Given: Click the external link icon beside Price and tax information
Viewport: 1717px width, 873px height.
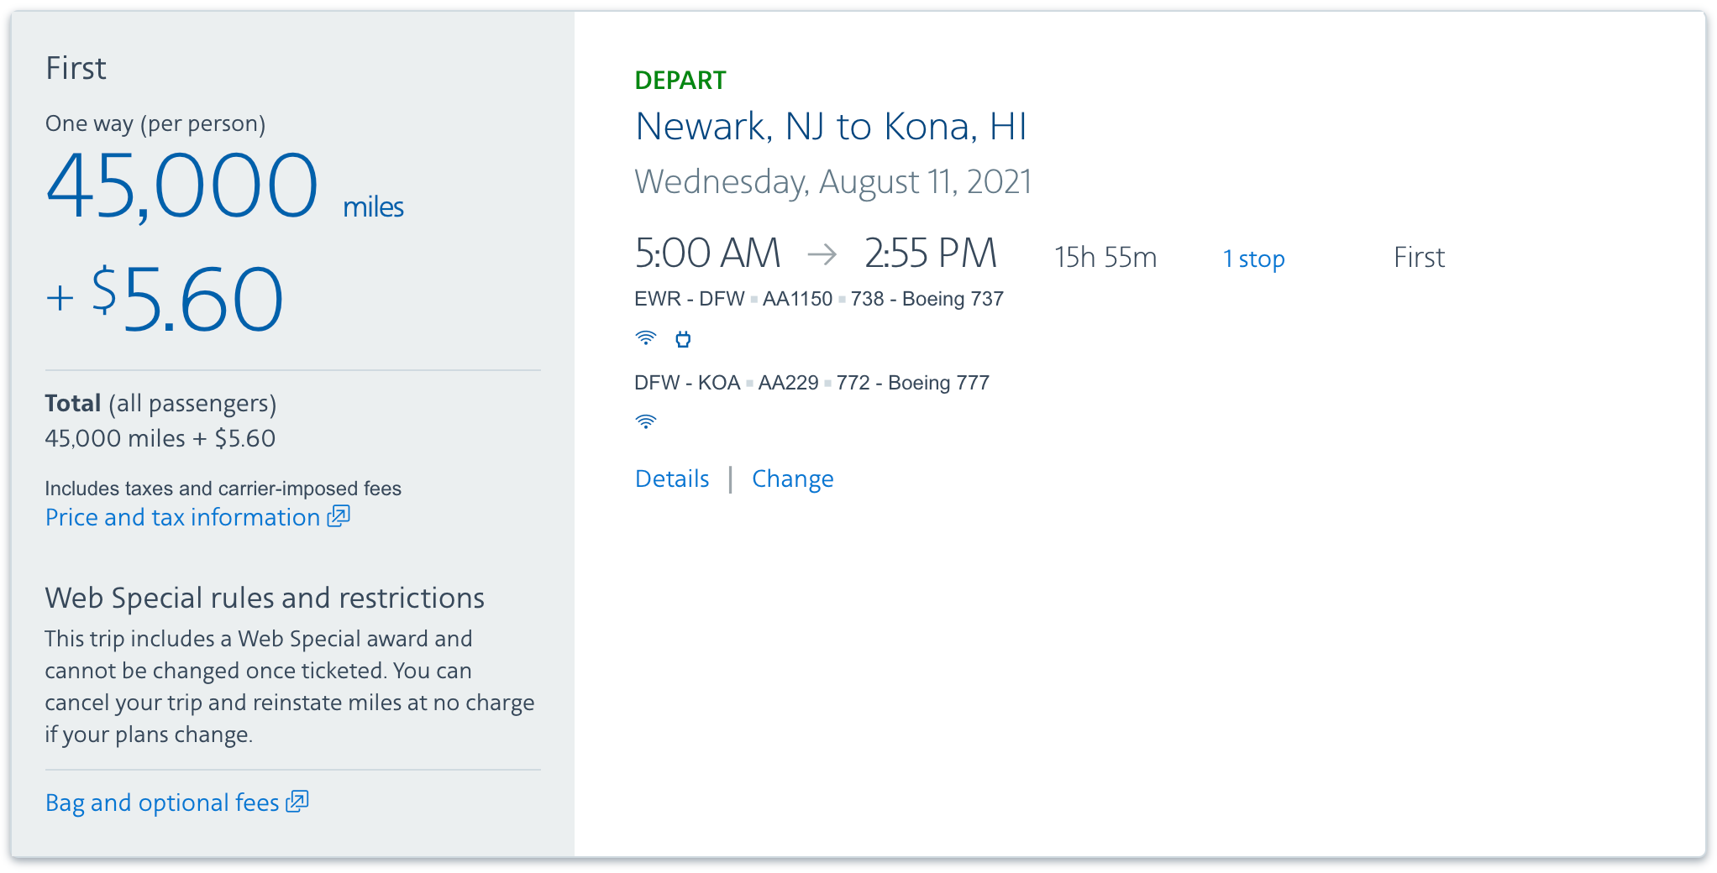Looking at the screenshot, I should point(339,516).
